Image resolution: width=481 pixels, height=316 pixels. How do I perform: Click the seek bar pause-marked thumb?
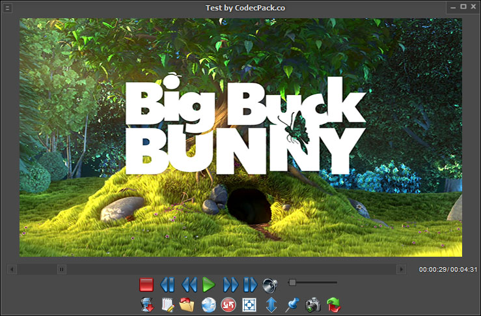(62, 270)
